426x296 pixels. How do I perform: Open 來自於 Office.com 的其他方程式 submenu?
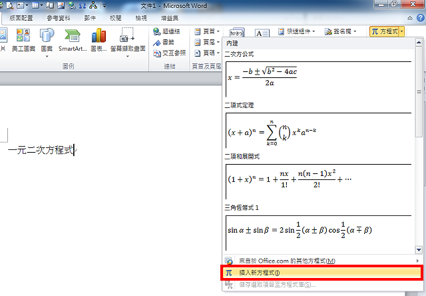(x=322, y=261)
